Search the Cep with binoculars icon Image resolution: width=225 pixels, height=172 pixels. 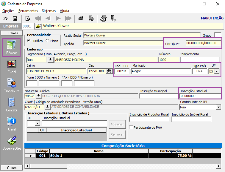click(x=109, y=71)
